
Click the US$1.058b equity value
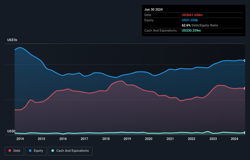[x=190, y=20]
